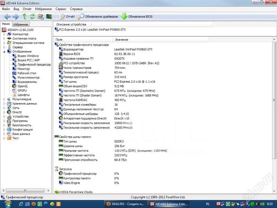Click the taskbar clock showing 9:10
Image resolution: width=277 pixels, height=208 pixels.
pos(270,204)
